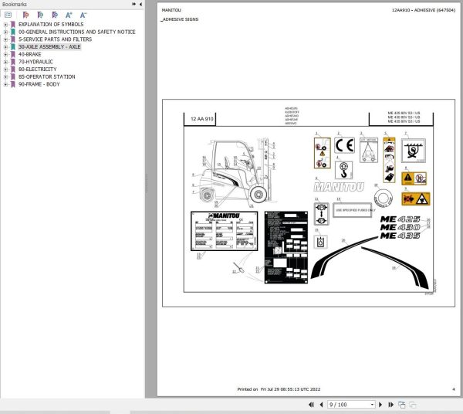Go to the previous page
Image resolution: width=463 pixels, height=414 pixels.
[321, 405]
